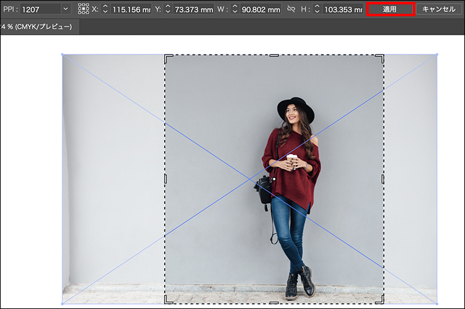Click the 適用 (Apply) button
This screenshot has height=309, width=465.
(x=390, y=9)
